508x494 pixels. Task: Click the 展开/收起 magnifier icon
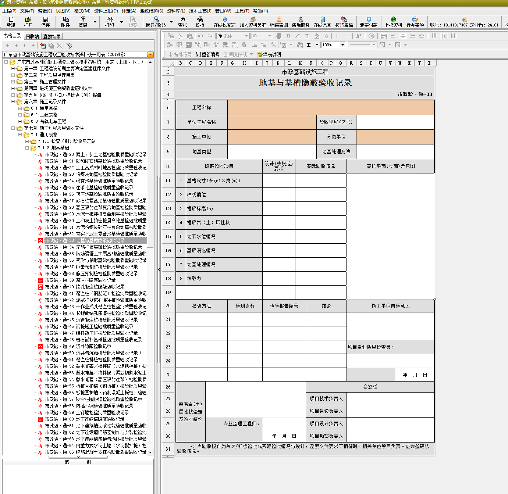tap(156, 19)
